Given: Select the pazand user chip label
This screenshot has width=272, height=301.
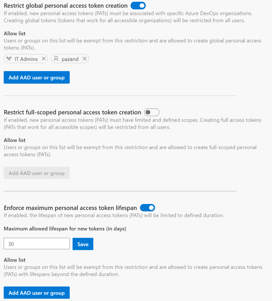Looking at the screenshot, I should (70, 59).
